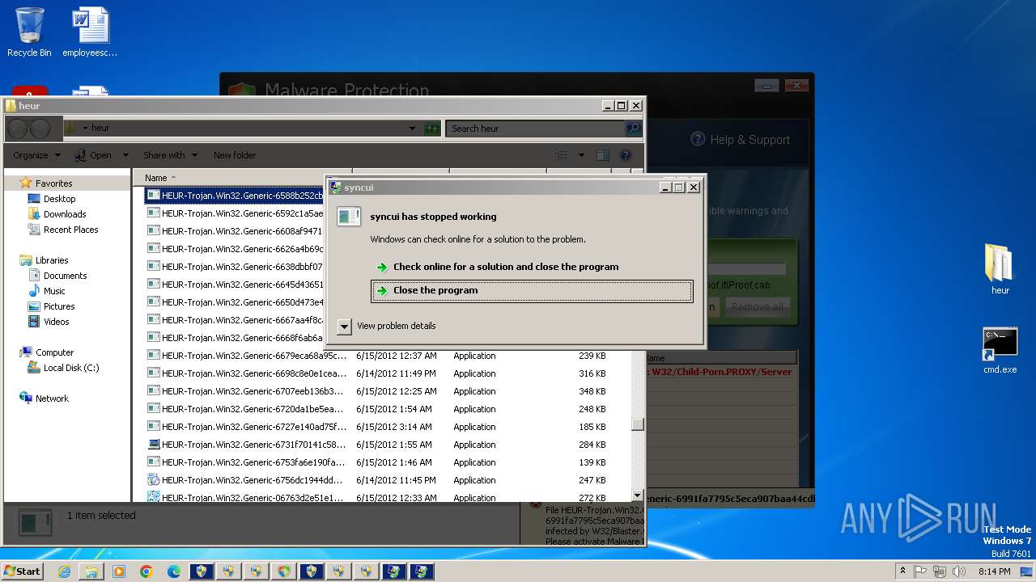
Task: Open the Recycle Bin desktop icon
Action: [x=29, y=32]
